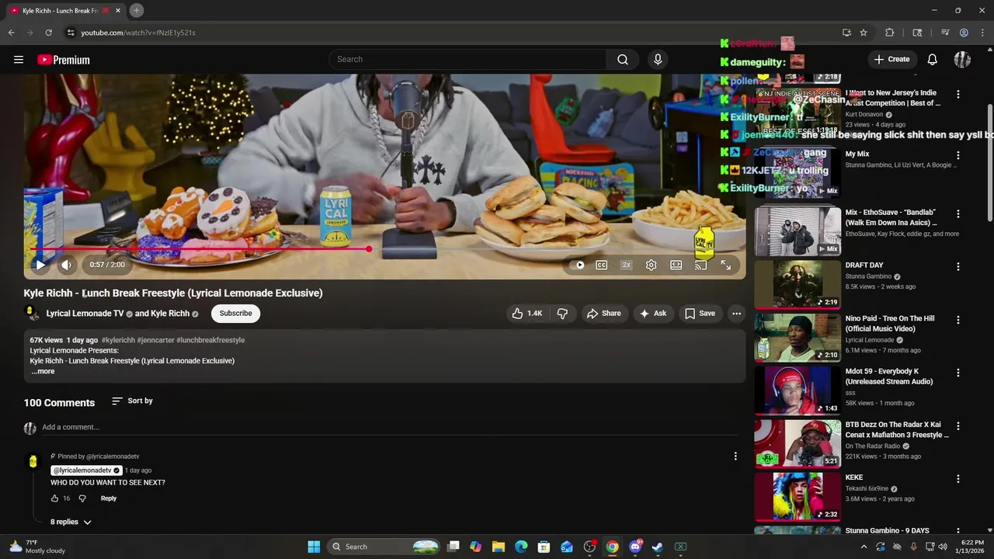Screen dimensions: 994x559
Task: Open Mdot 59 Everybody K thumbnail
Action: (798, 391)
